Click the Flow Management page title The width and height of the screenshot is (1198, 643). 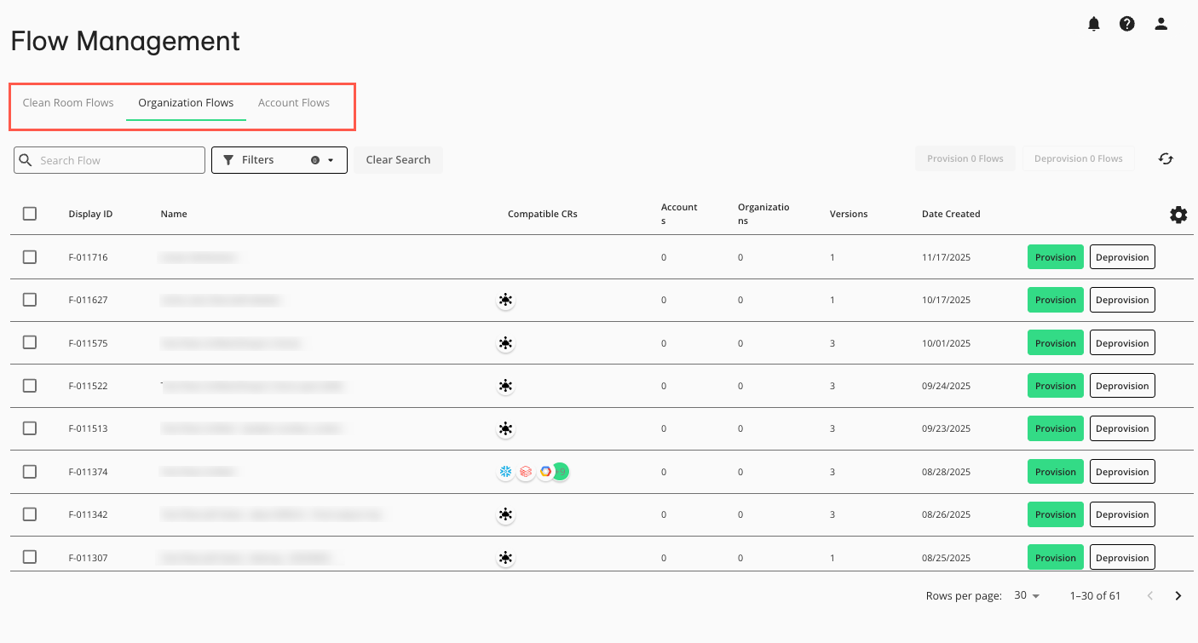125,41
